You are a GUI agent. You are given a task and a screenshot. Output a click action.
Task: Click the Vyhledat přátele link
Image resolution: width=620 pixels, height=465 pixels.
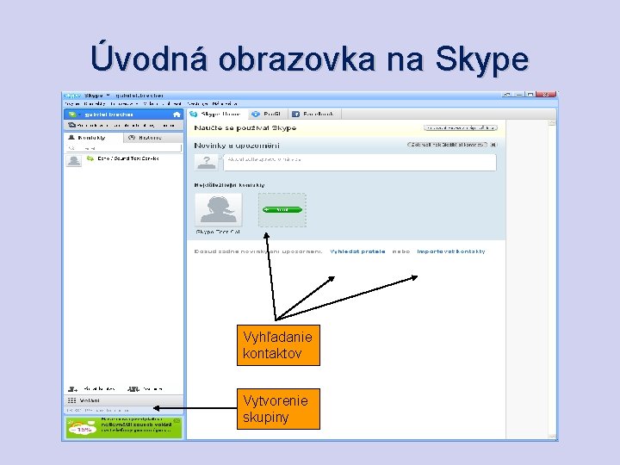(357, 251)
